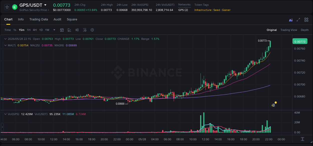Screen dimensions: 313x146
Task: Expand the more time intervals dropdown arrow
Action: (x=54, y=30)
